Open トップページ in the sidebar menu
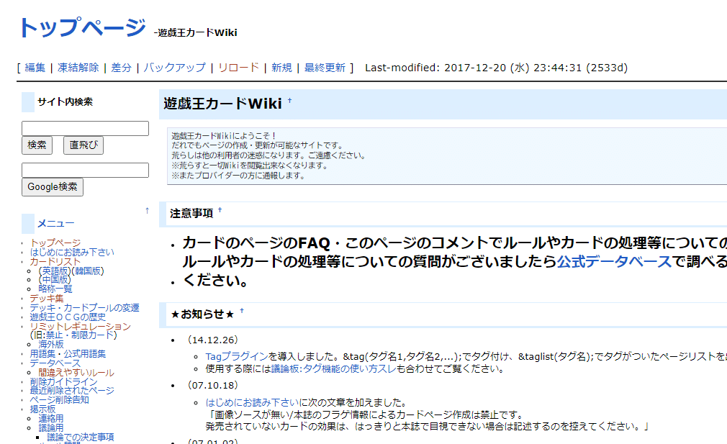The height and width of the screenshot is (444, 727). pos(55,243)
